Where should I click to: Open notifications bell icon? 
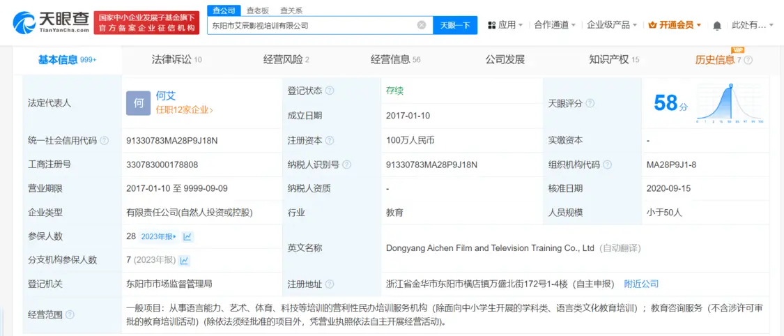point(717,25)
